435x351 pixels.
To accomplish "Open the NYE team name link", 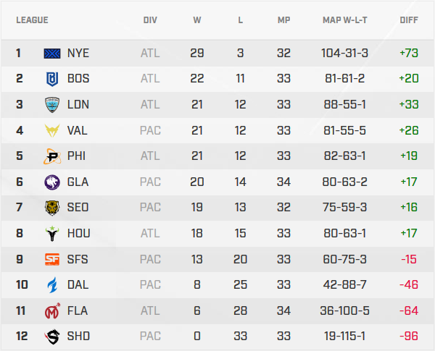I will tap(78, 54).
